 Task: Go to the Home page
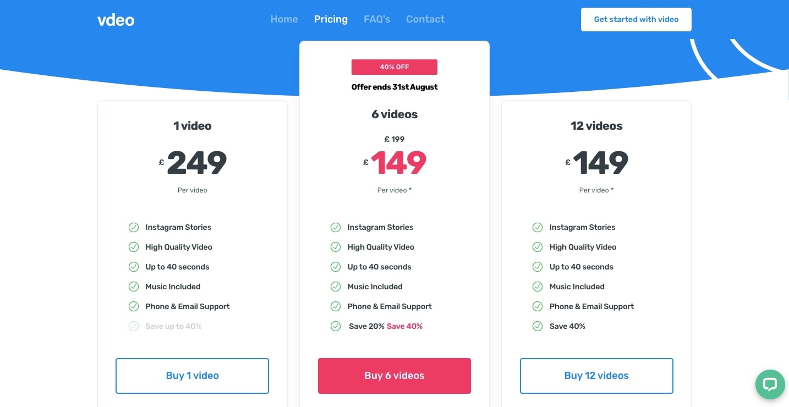point(284,19)
